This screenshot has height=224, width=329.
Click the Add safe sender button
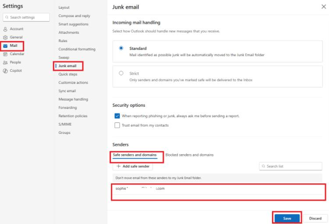click(x=133, y=166)
